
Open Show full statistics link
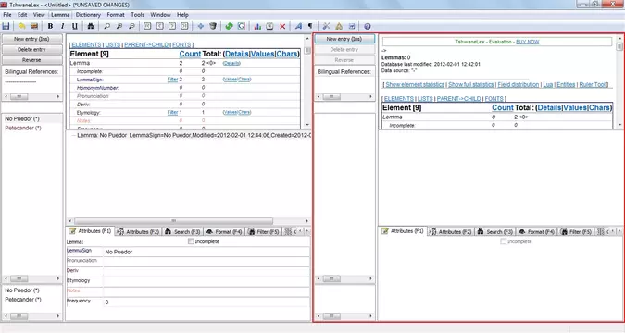(471, 84)
